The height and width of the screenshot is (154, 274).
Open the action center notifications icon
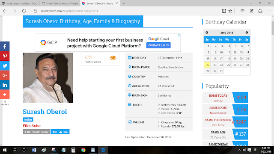[249, 150]
